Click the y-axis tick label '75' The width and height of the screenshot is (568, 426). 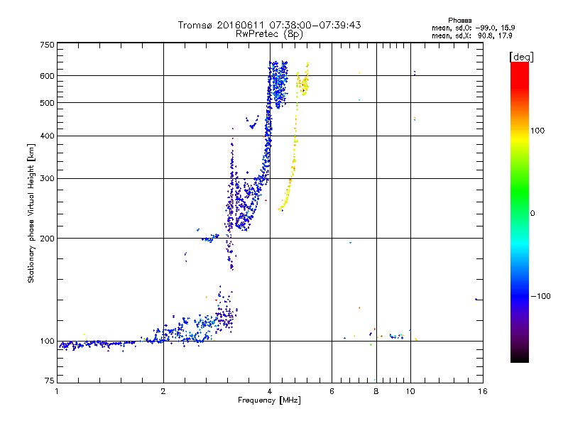[50, 381]
